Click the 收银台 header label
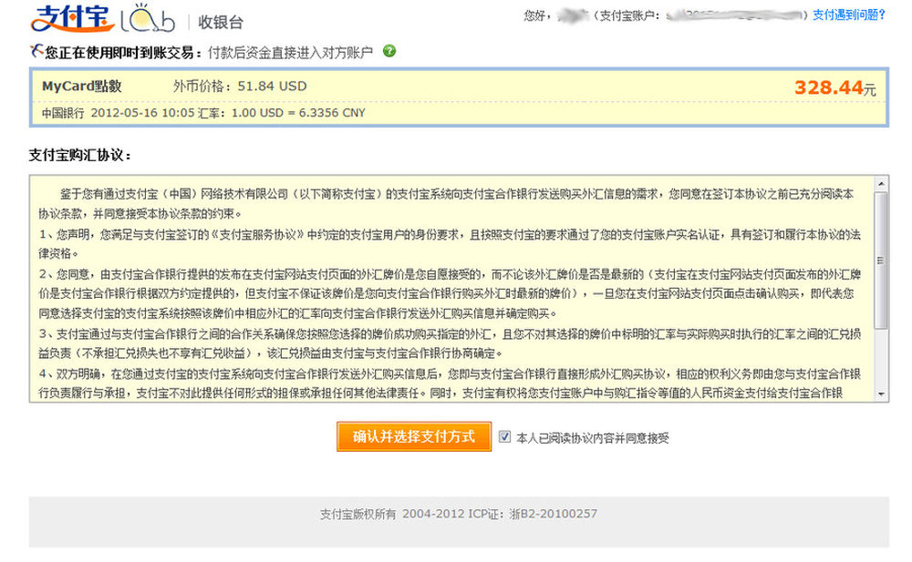The image size is (912, 562). point(221,22)
